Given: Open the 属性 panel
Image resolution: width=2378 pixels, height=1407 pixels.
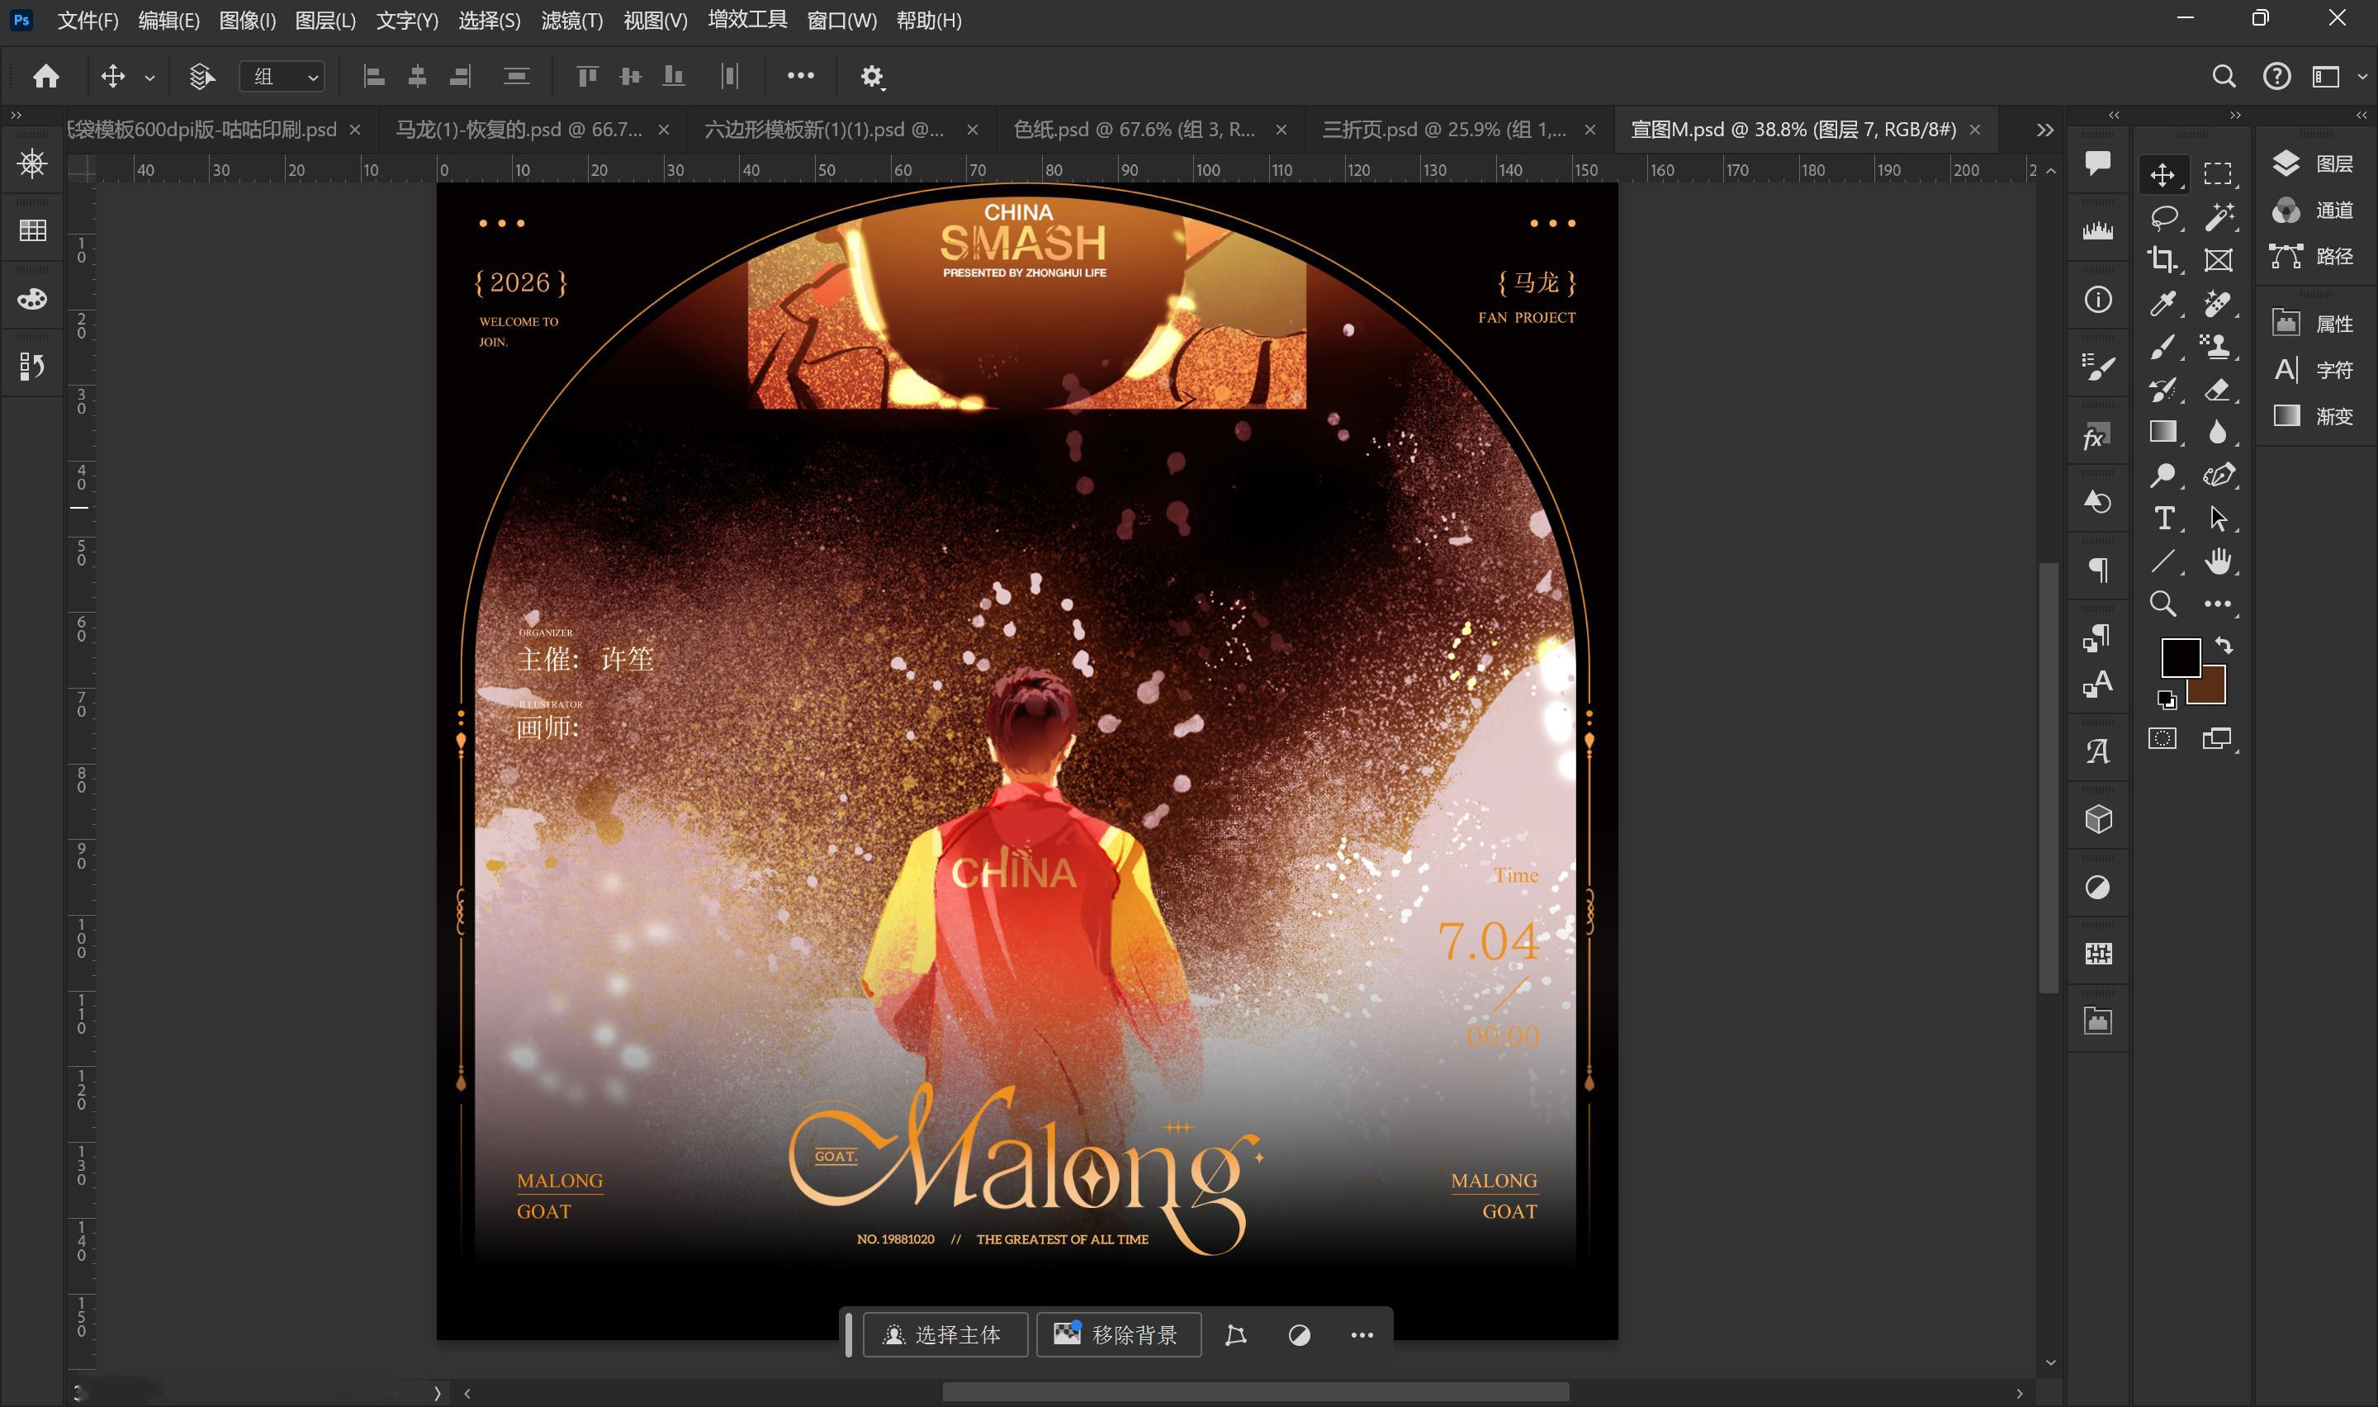Looking at the screenshot, I should 2313,325.
